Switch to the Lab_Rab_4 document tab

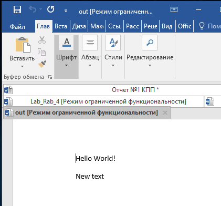point(103,101)
